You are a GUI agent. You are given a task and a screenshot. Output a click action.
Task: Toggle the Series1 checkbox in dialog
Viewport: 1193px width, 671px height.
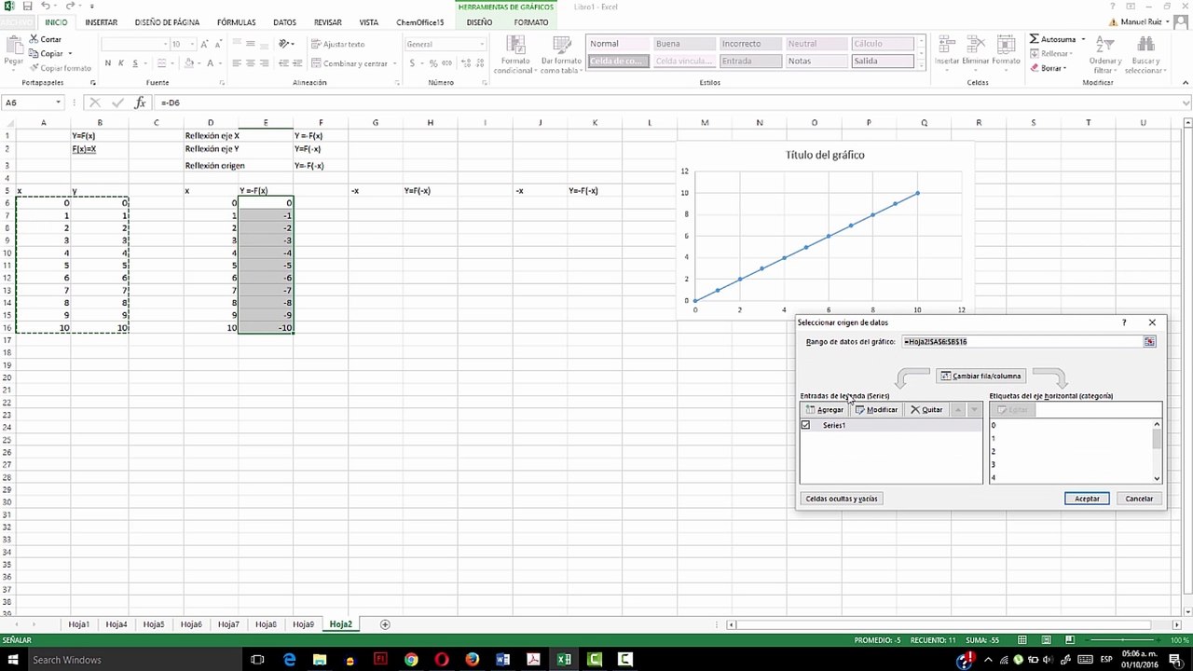806,425
